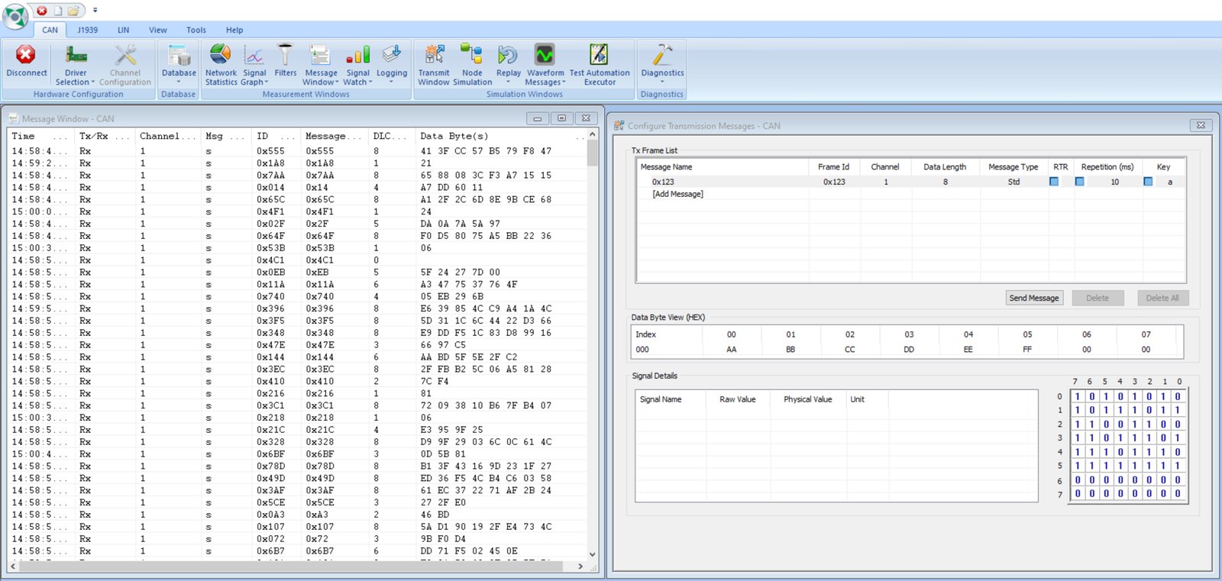The image size is (1222, 581).
Task: Toggle Key checkbox for message 0x123
Action: [1148, 182]
